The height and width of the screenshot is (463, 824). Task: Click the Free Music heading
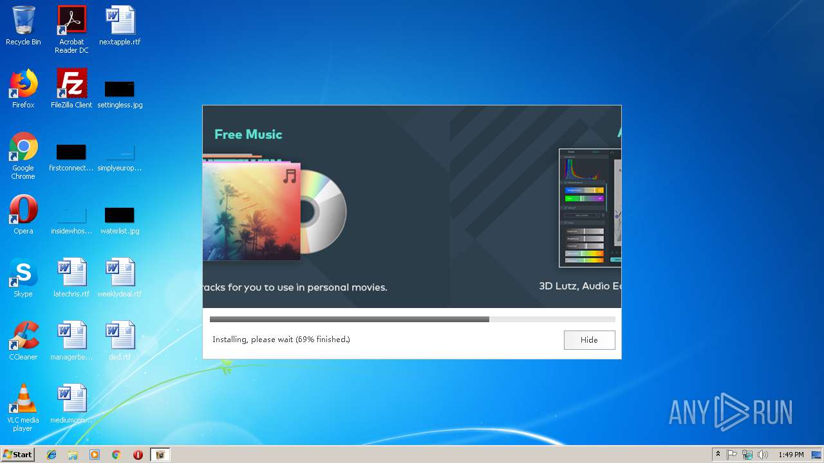point(248,134)
